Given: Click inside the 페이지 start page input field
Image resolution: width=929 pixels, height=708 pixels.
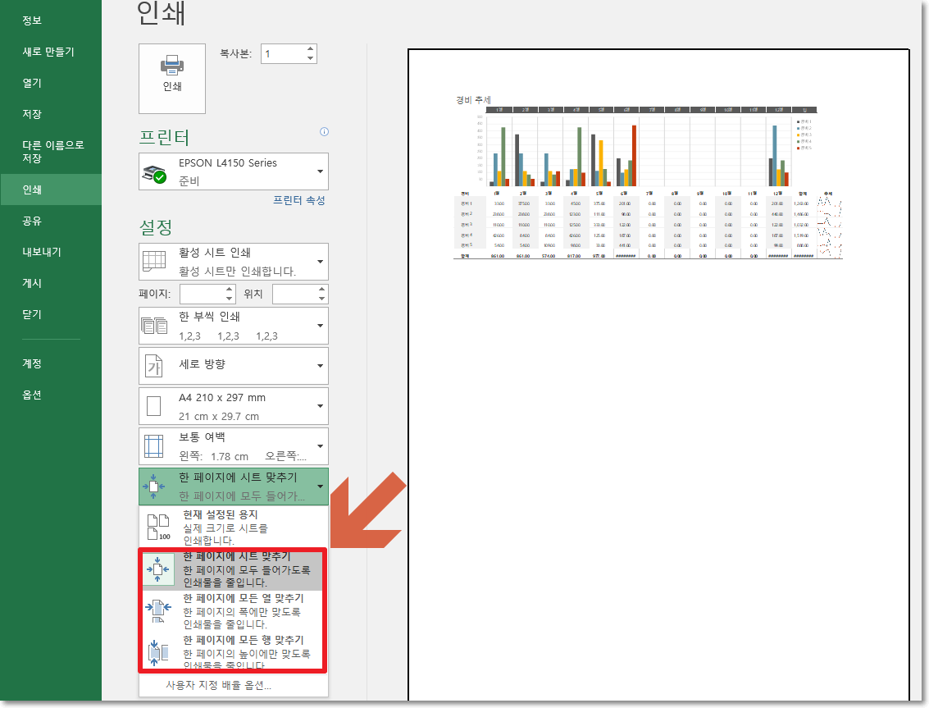Looking at the screenshot, I should pyautogui.click(x=203, y=293).
